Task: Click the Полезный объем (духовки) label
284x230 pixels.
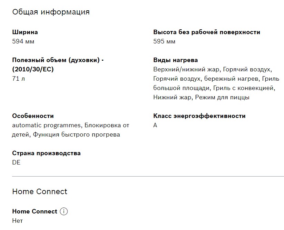Action: [58, 60]
